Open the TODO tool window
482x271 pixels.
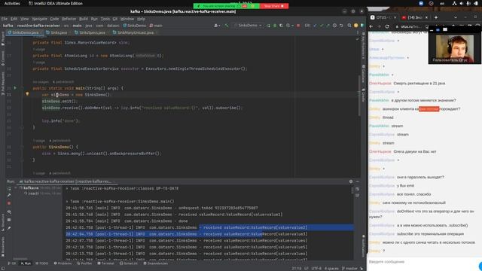[x=42, y=263]
